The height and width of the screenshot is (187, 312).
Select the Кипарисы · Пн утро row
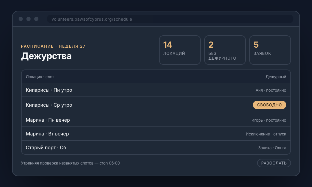click(x=156, y=90)
